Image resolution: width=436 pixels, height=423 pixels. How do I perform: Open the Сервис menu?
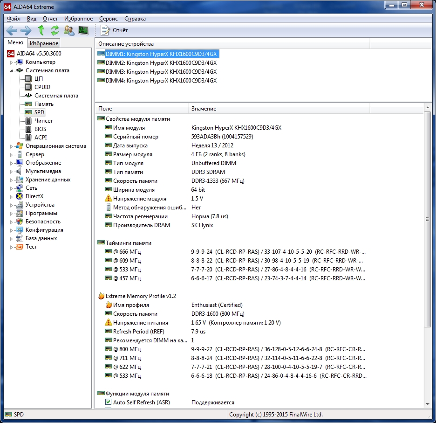pos(109,19)
